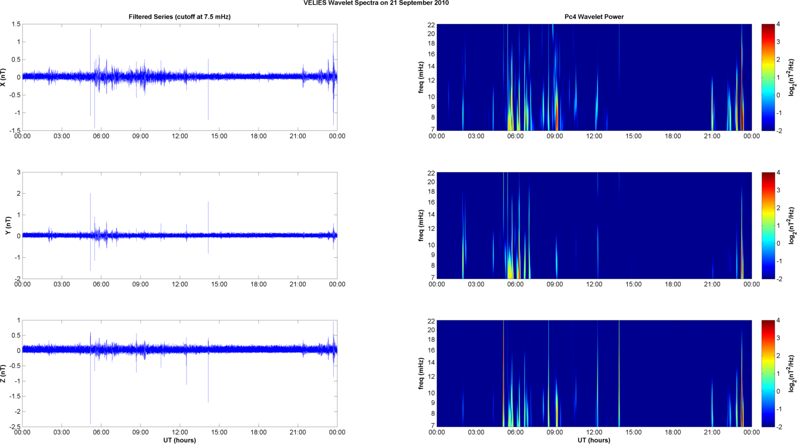Click the X (nT) filtered series plot

coord(179,77)
